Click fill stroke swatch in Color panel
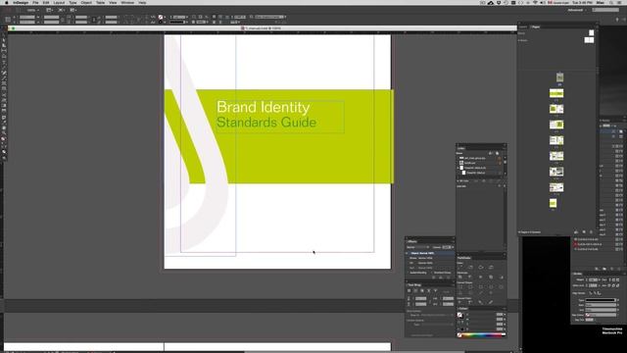The image size is (627, 353). click(x=459, y=315)
